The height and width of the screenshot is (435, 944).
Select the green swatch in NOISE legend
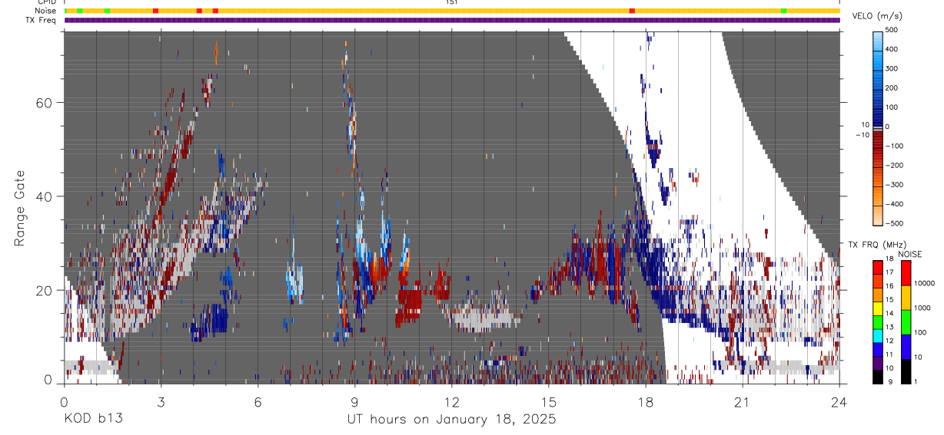(905, 321)
